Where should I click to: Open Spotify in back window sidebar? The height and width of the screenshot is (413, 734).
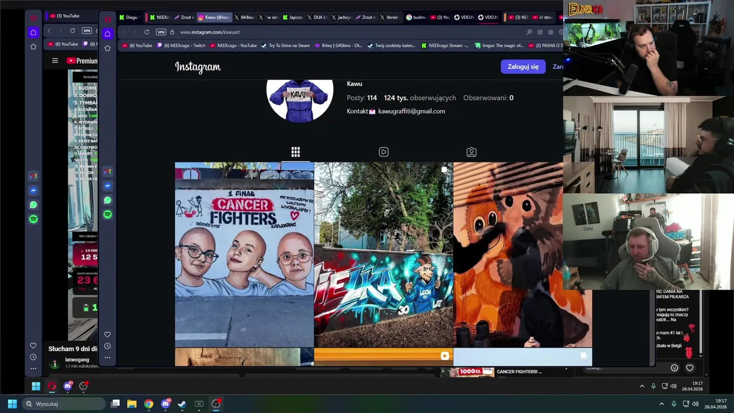[x=33, y=219]
